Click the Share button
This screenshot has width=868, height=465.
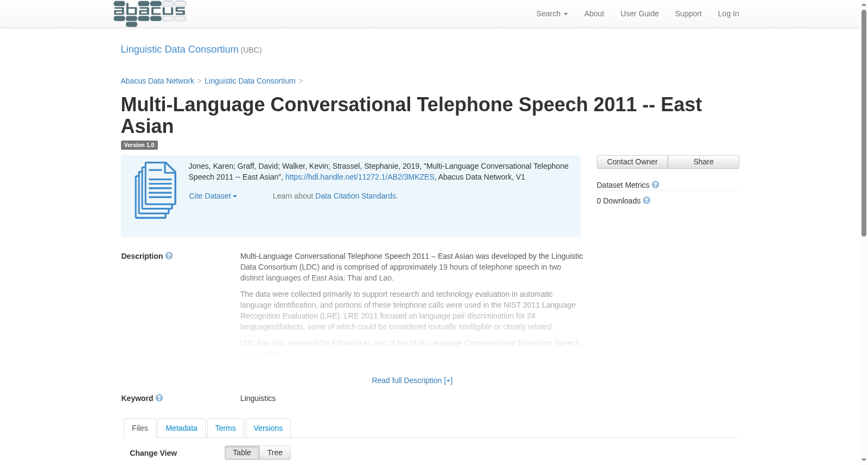coord(703,162)
